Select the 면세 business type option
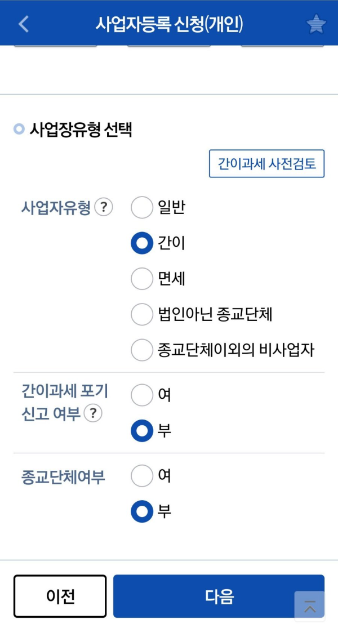The height and width of the screenshot is (624, 338). tap(142, 279)
